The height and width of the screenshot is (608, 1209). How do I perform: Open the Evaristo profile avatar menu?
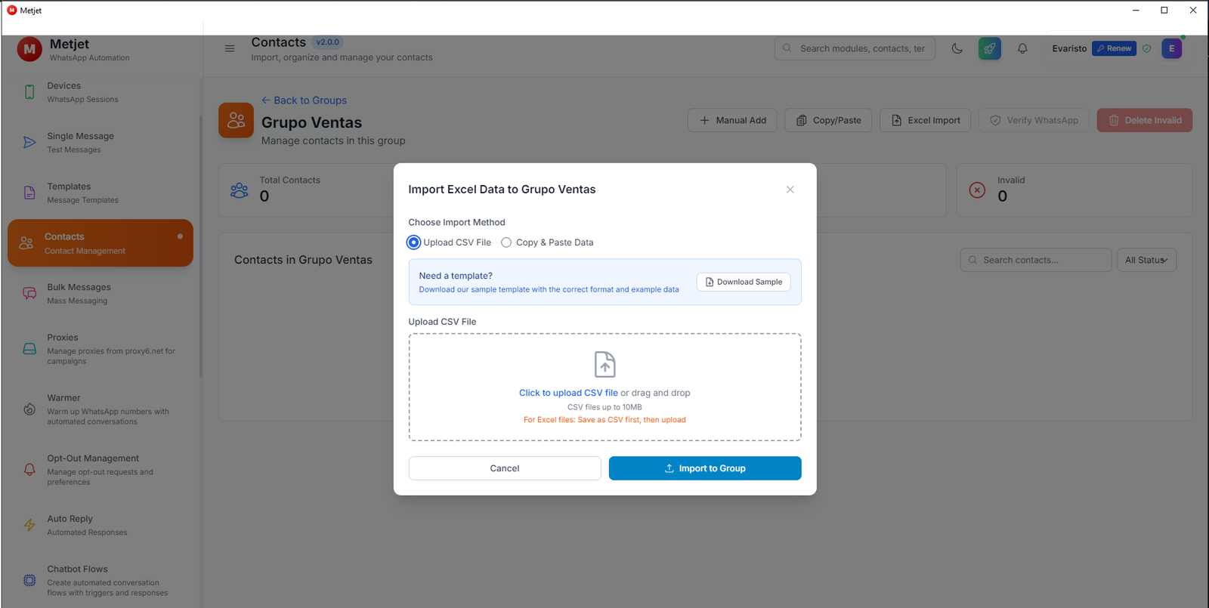1172,48
